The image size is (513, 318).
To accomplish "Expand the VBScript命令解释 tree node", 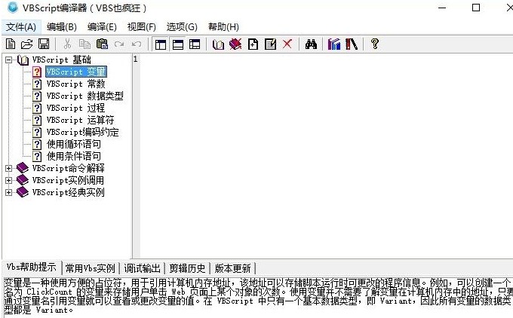I will tap(9, 168).
